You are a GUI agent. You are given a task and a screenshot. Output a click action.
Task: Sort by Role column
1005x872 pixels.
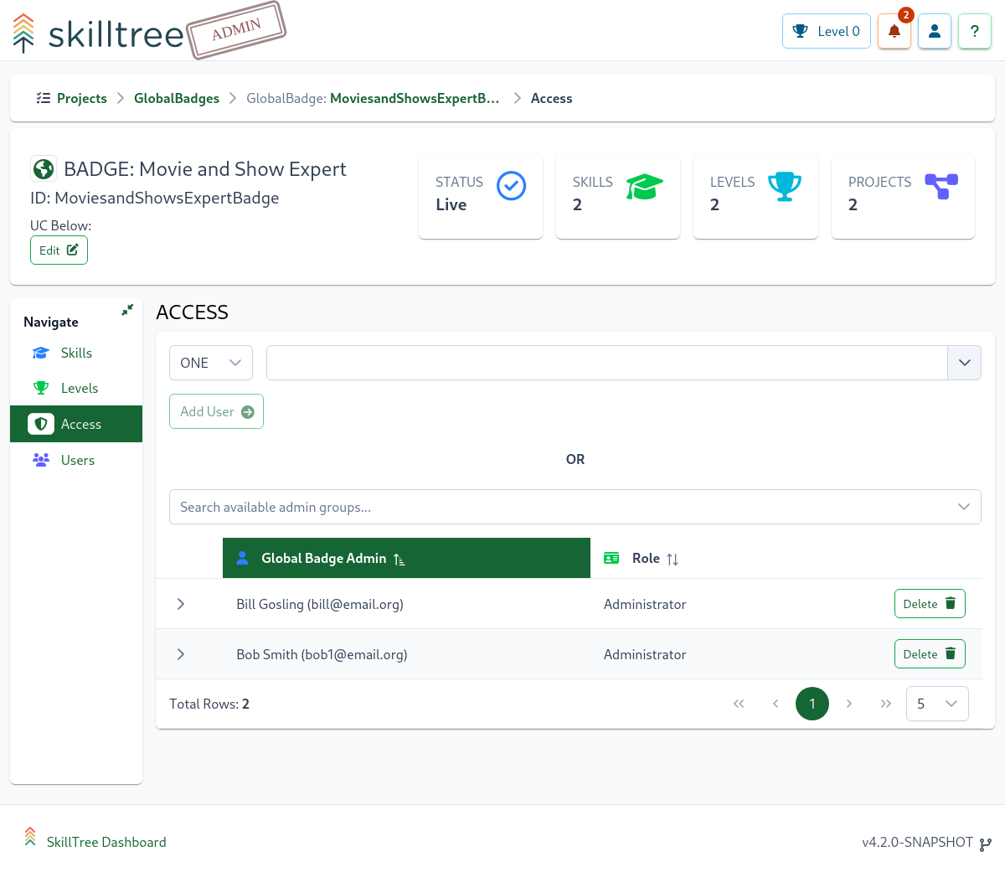655,559
